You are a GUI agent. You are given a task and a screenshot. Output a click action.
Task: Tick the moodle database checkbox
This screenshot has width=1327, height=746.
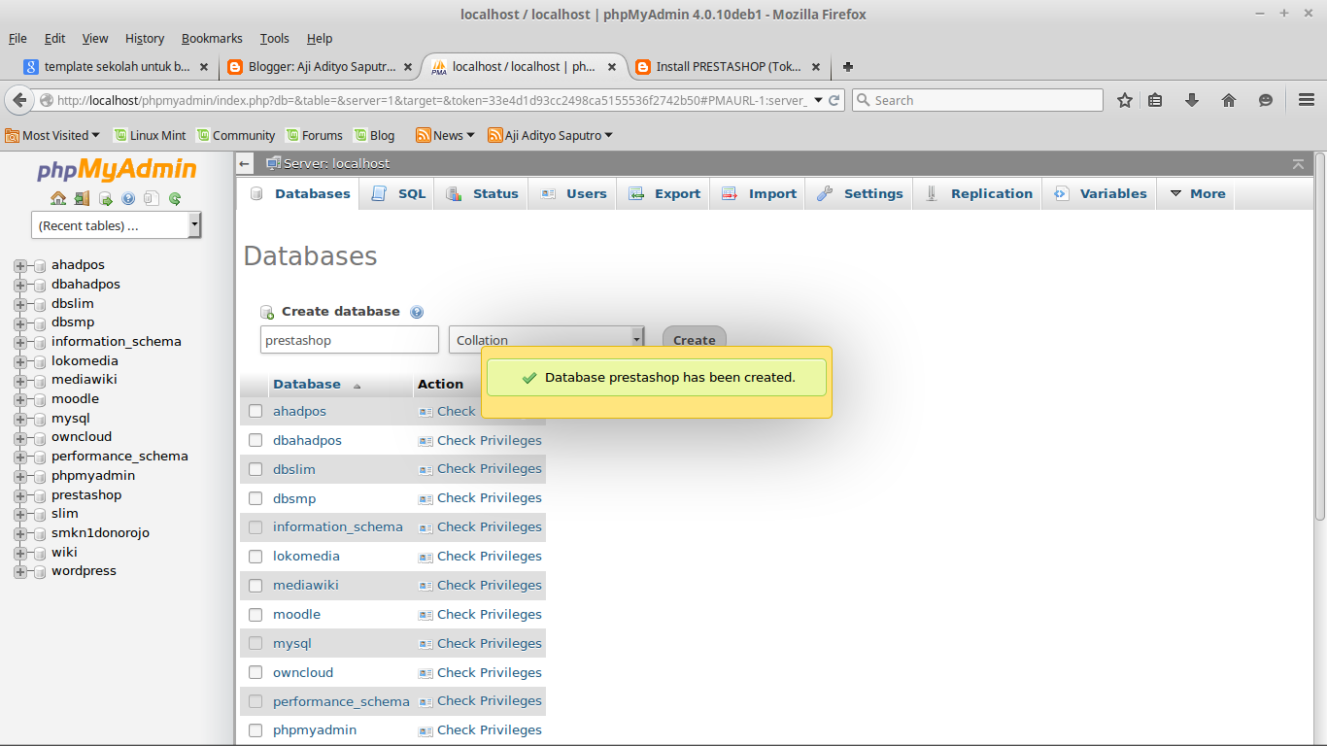255,614
